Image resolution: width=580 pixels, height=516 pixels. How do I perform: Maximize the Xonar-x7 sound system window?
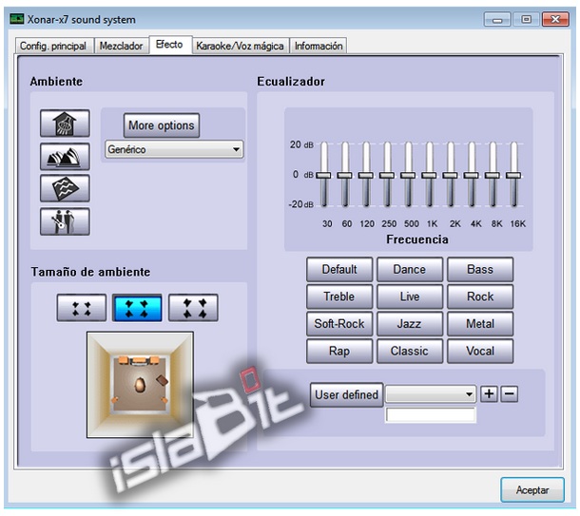[x=526, y=19]
